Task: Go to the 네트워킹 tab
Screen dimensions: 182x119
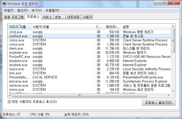Action: pos(73,17)
